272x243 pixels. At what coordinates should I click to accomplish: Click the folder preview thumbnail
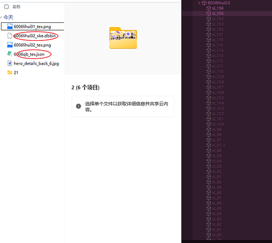tap(123, 38)
